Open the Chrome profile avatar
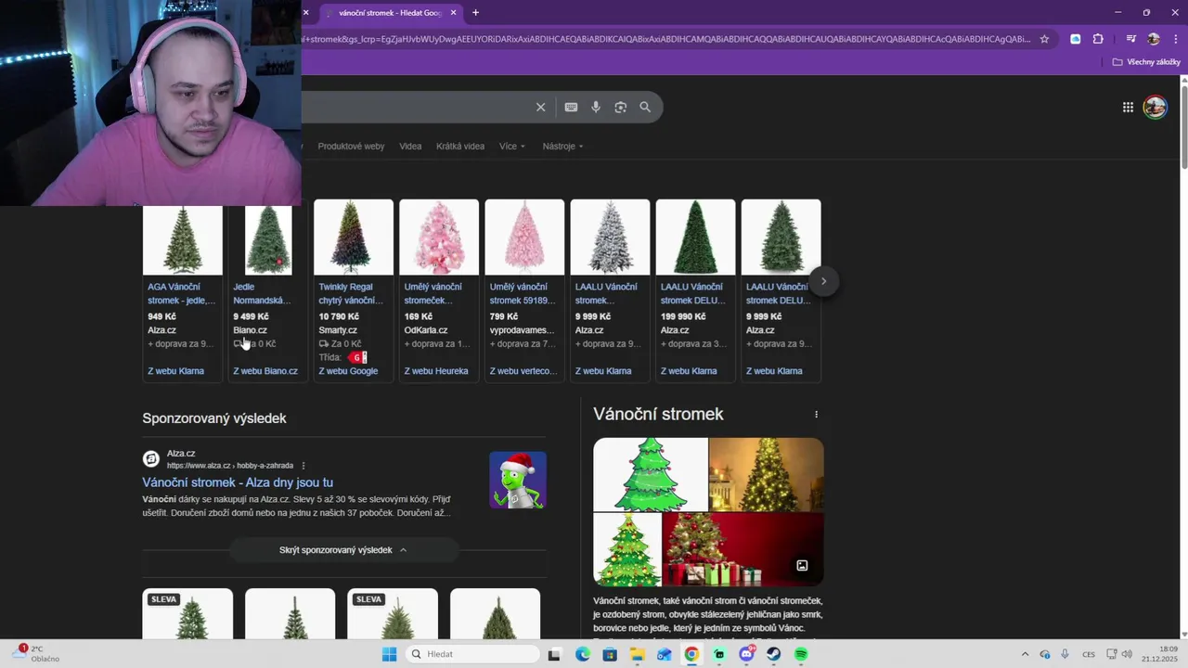1188x668 pixels. [1154, 39]
